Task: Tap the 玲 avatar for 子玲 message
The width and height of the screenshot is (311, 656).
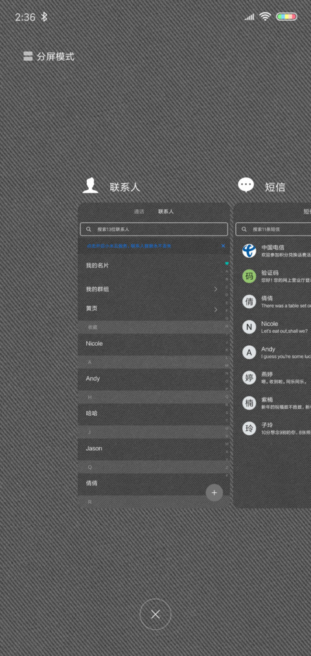Action: [x=249, y=429]
